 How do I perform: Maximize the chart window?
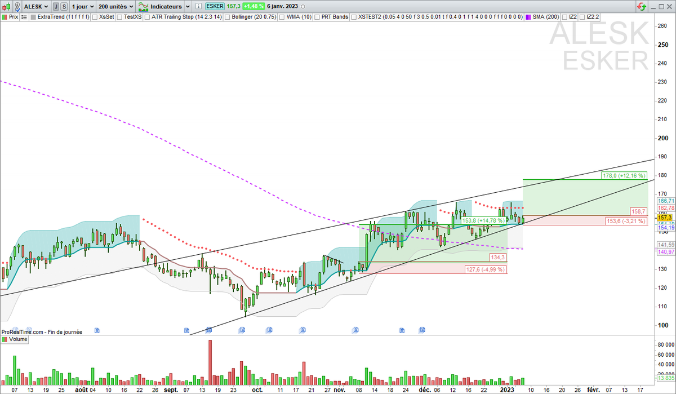point(661,7)
